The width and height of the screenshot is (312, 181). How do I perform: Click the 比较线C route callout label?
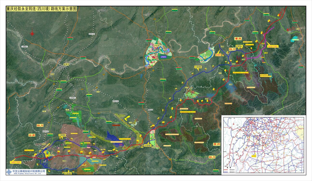click(147, 145)
